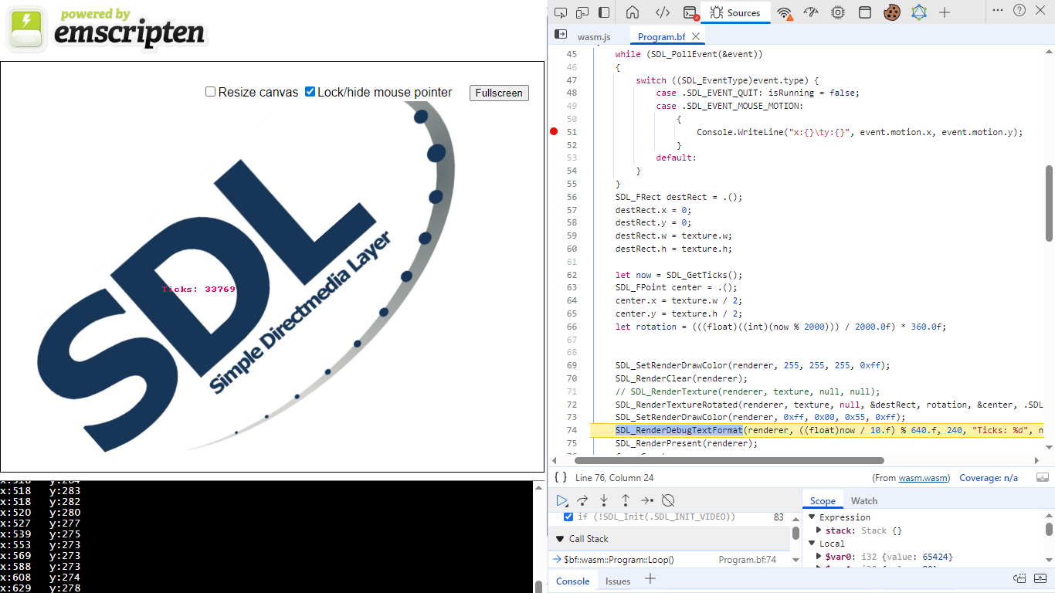Activate the inspect element picker icon
1055x593 pixels.
coord(561,12)
